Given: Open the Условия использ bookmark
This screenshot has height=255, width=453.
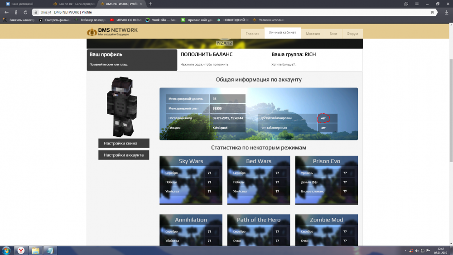Looking at the screenshot, I should coord(268,20).
